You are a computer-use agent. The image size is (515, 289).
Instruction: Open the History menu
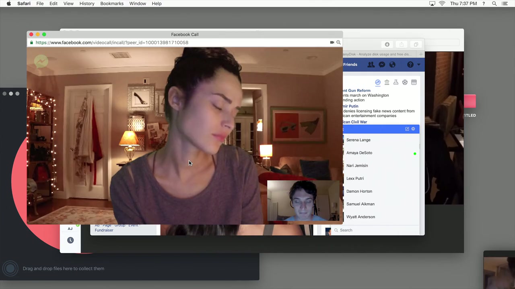coord(87,4)
